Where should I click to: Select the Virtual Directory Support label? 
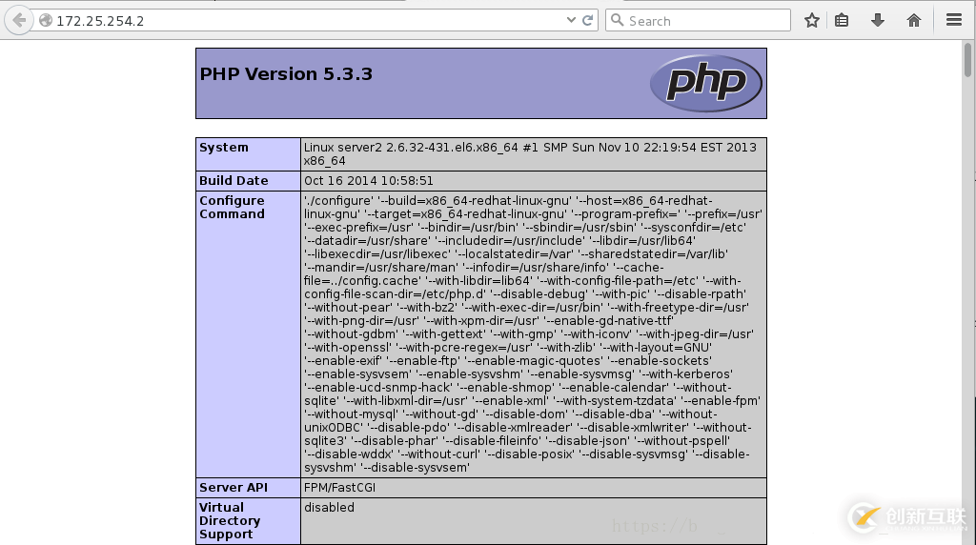tap(230, 521)
